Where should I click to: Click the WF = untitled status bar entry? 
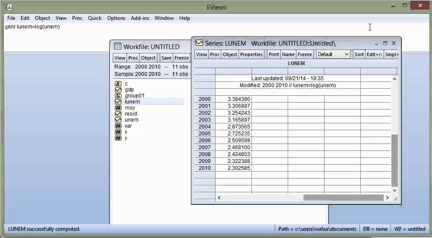pos(410,229)
